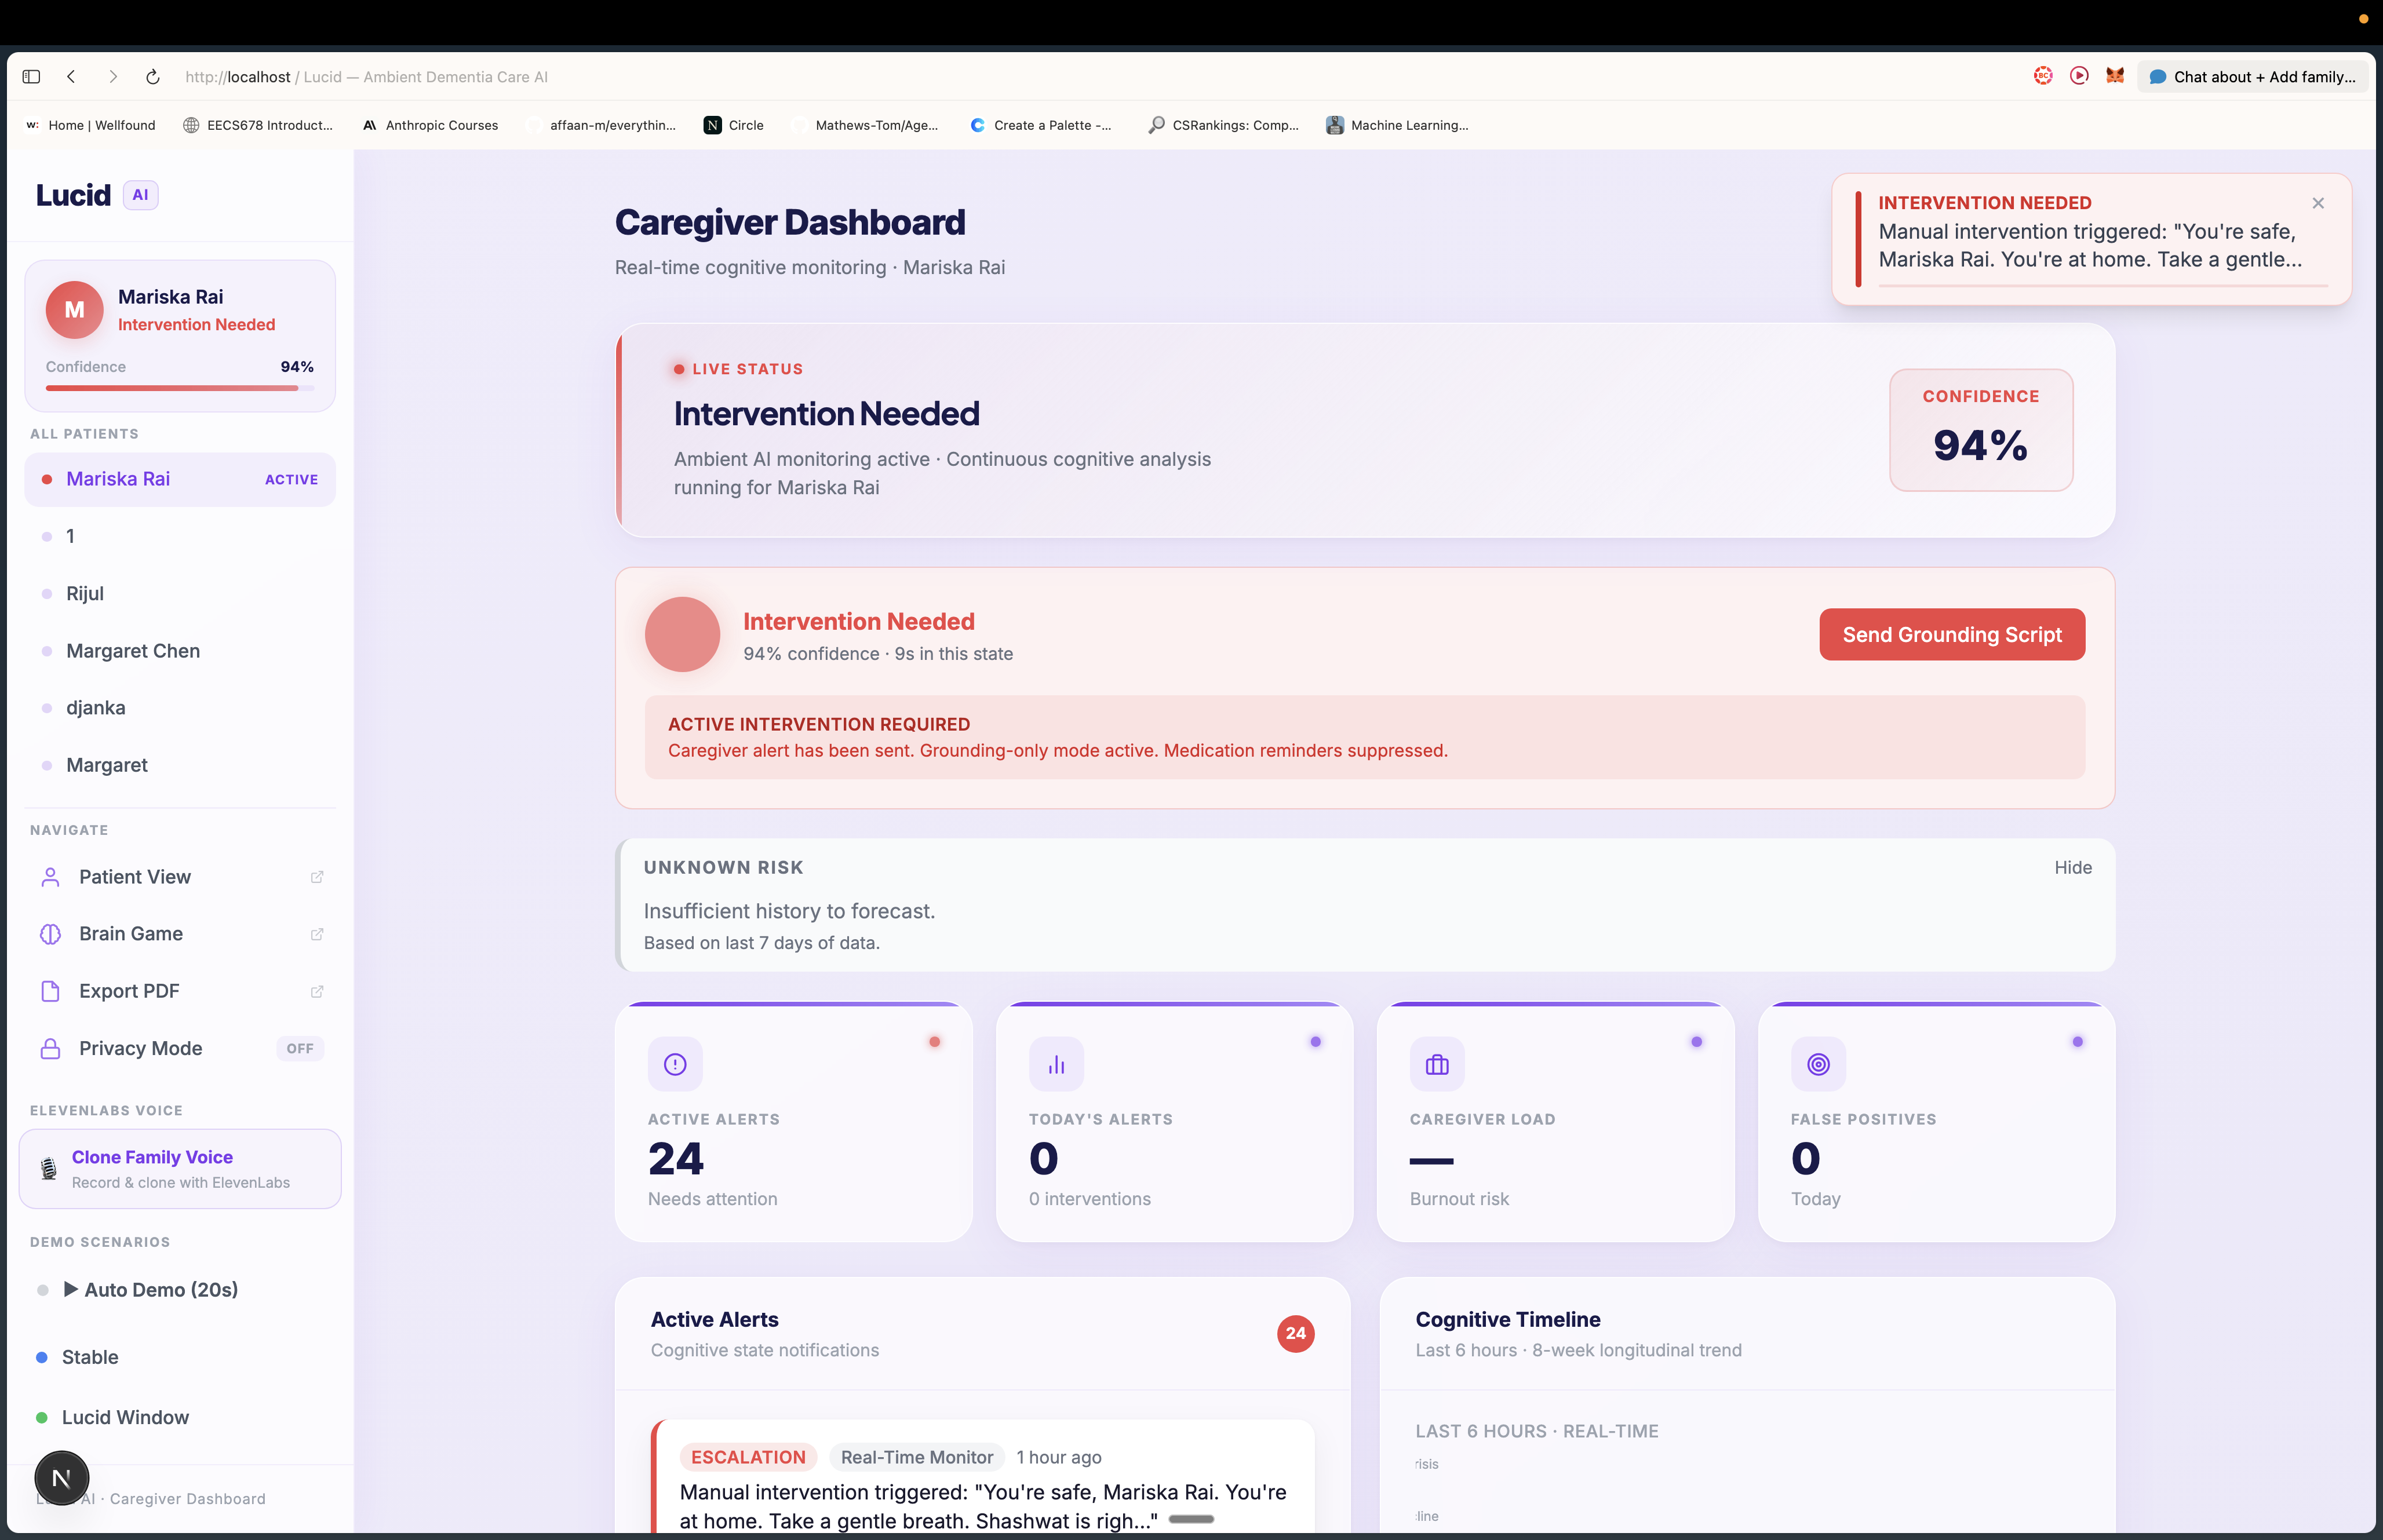
Task: Open Clone Family Voice card
Action: point(180,1168)
